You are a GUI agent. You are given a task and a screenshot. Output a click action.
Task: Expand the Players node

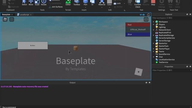point(154,25)
